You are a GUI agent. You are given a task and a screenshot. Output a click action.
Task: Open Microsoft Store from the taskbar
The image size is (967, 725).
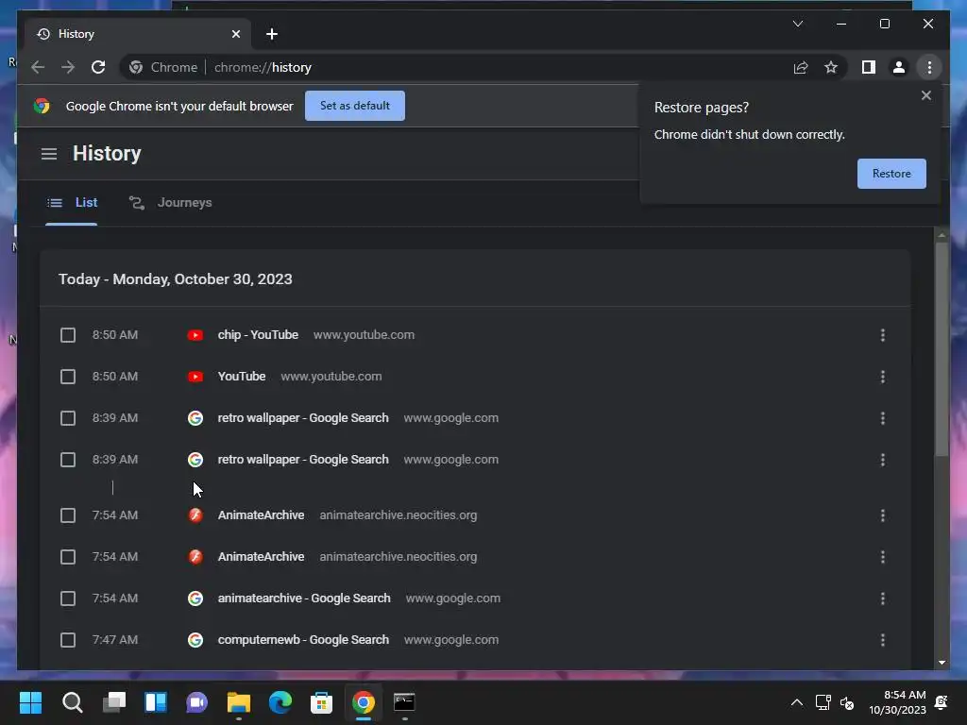pos(321,702)
